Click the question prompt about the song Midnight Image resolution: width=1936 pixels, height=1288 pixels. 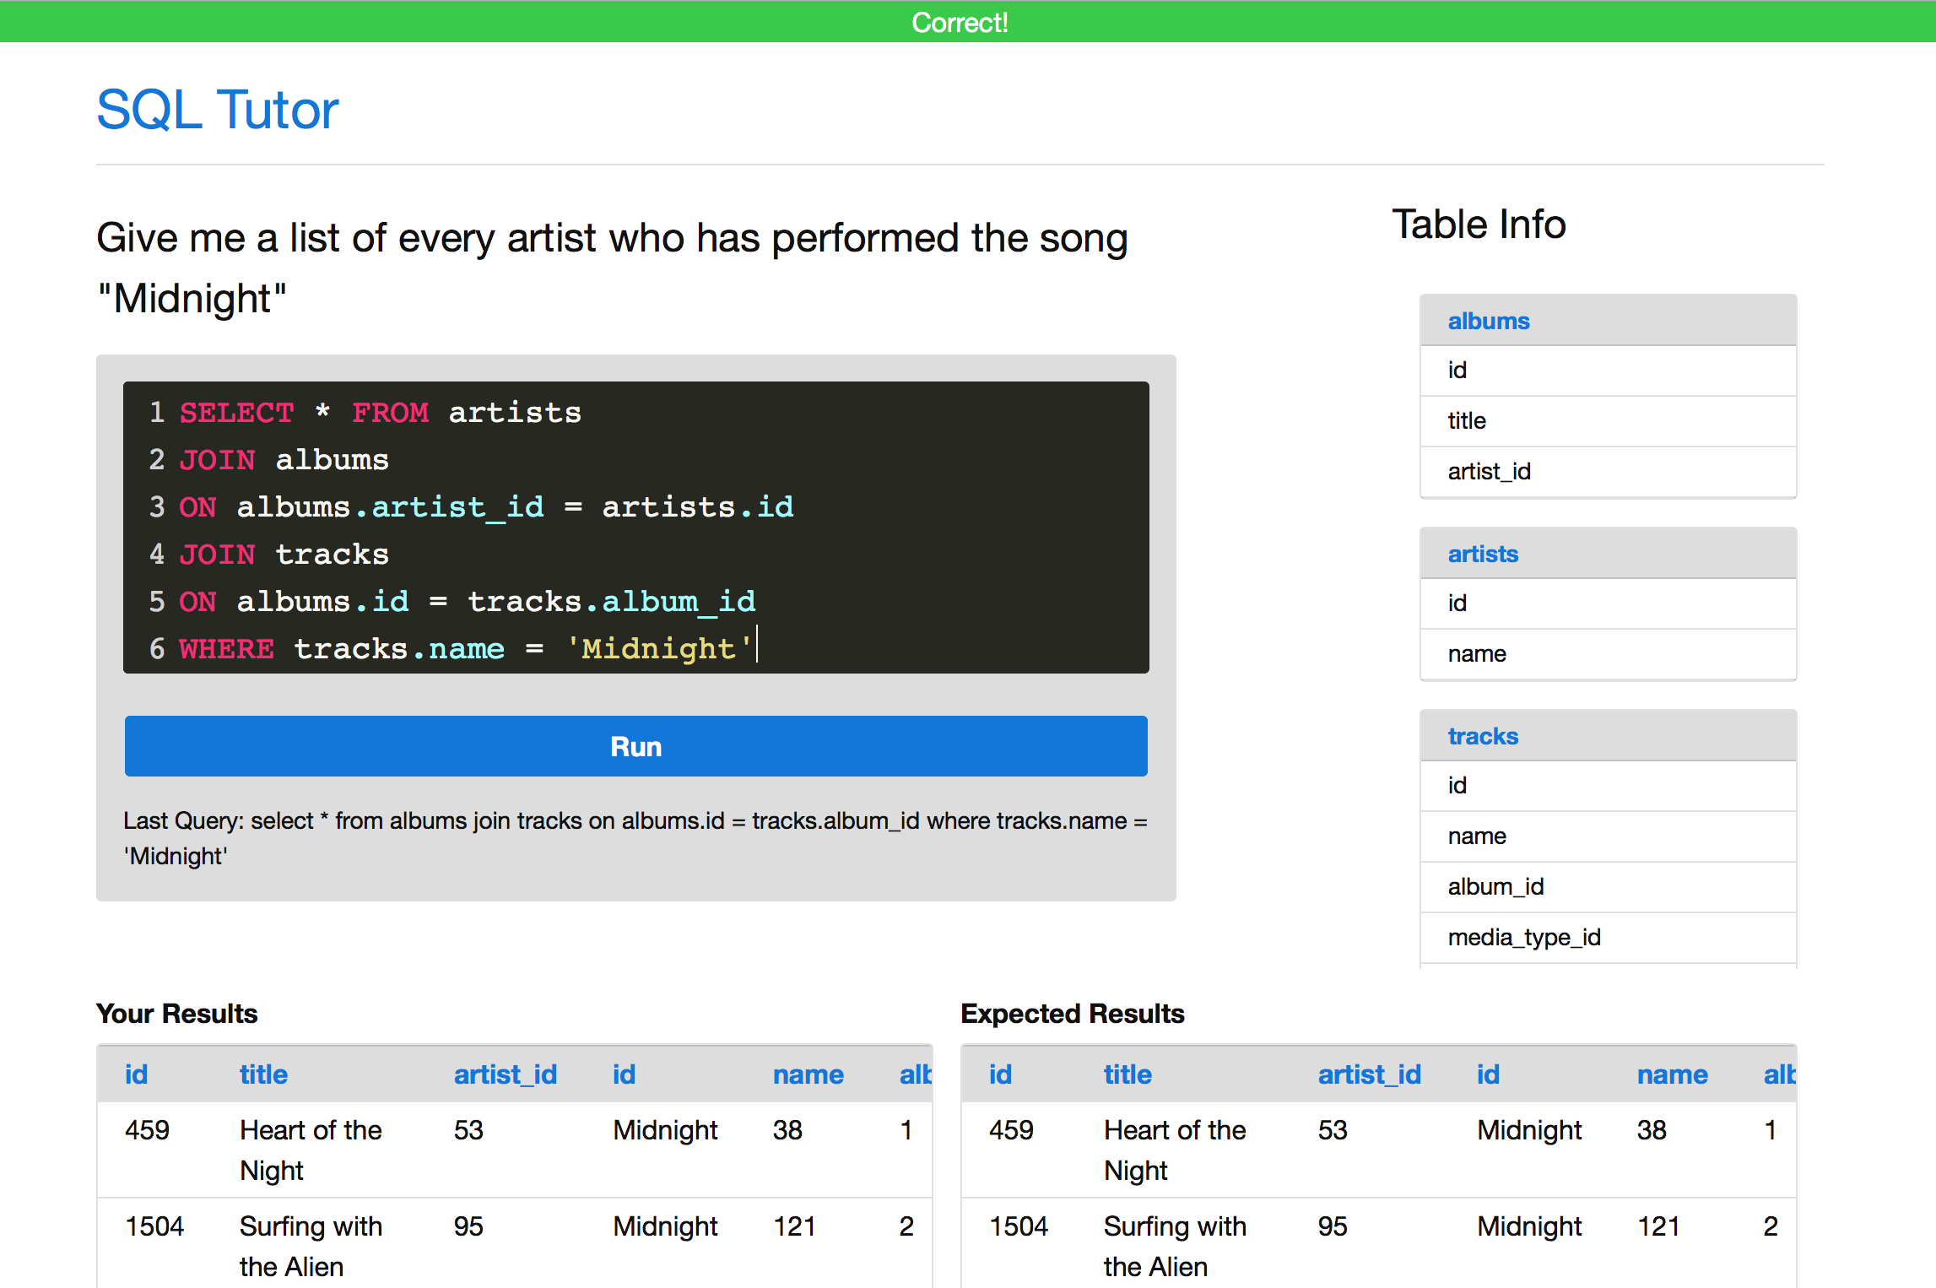pos(612,268)
